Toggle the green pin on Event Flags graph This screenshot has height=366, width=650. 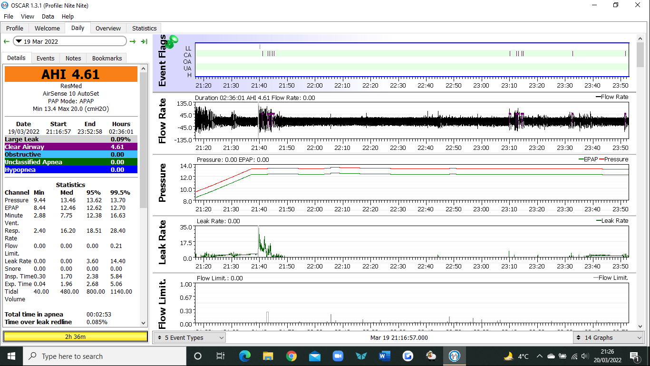(x=172, y=41)
